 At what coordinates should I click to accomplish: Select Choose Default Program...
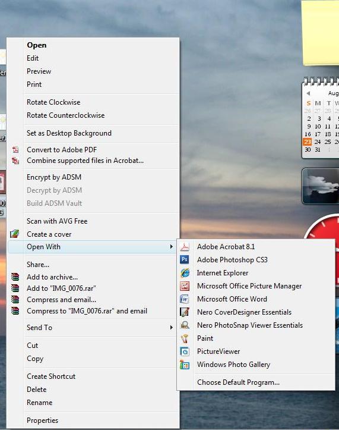tap(238, 382)
